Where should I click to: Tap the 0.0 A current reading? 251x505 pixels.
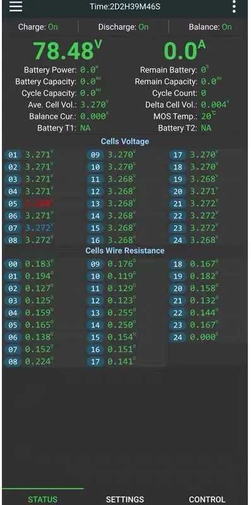[x=184, y=50]
